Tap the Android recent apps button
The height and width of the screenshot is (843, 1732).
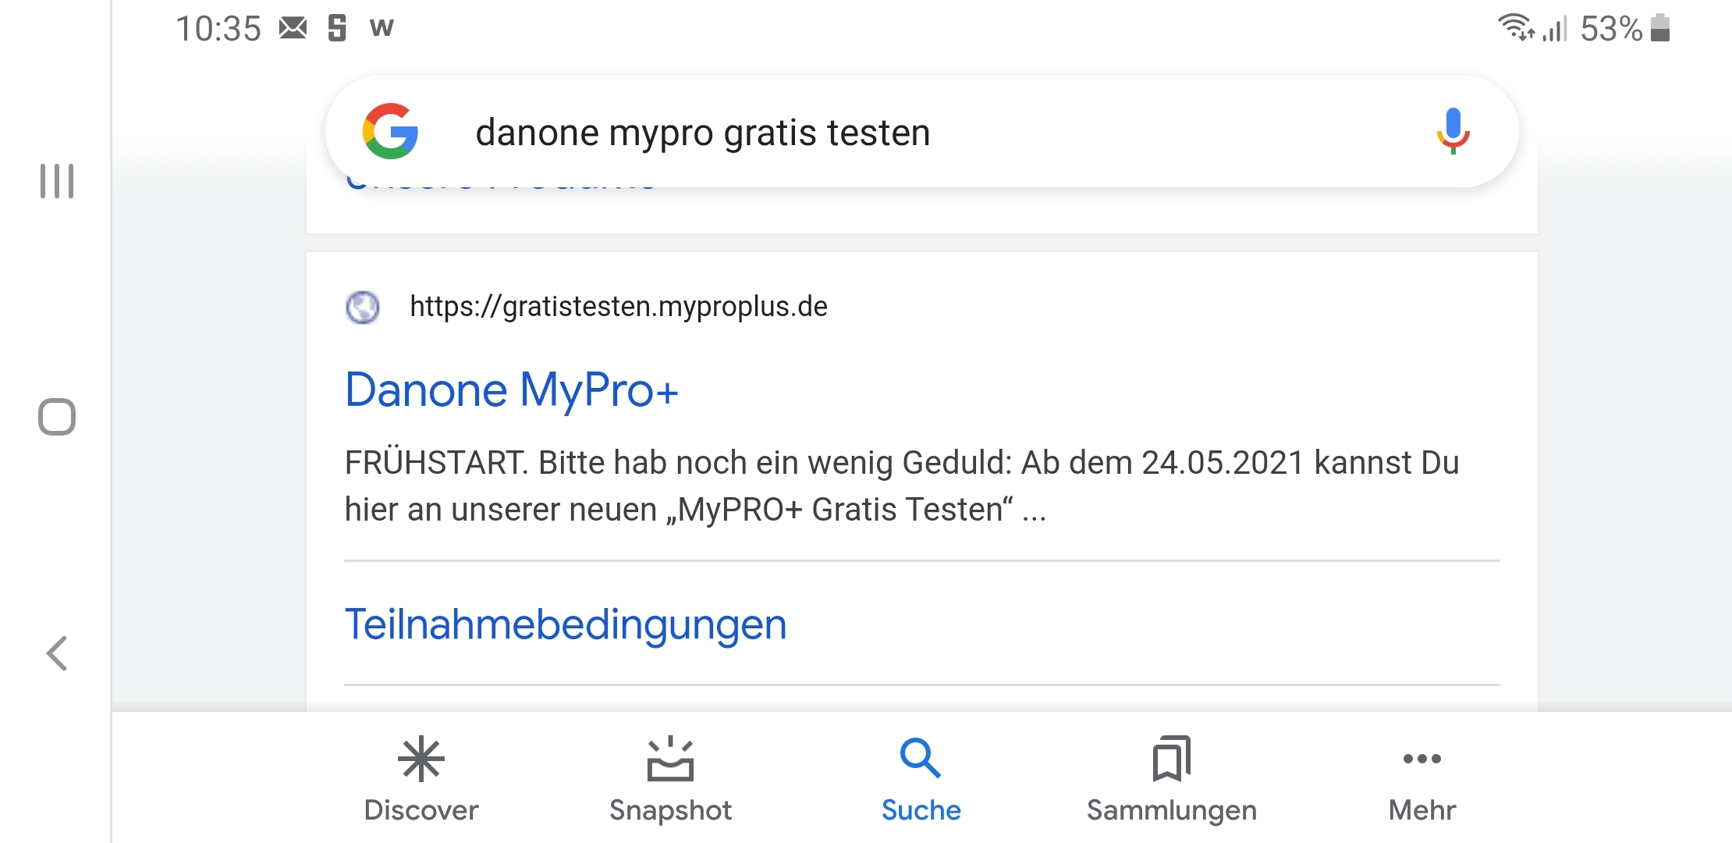pyautogui.click(x=57, y=181)
